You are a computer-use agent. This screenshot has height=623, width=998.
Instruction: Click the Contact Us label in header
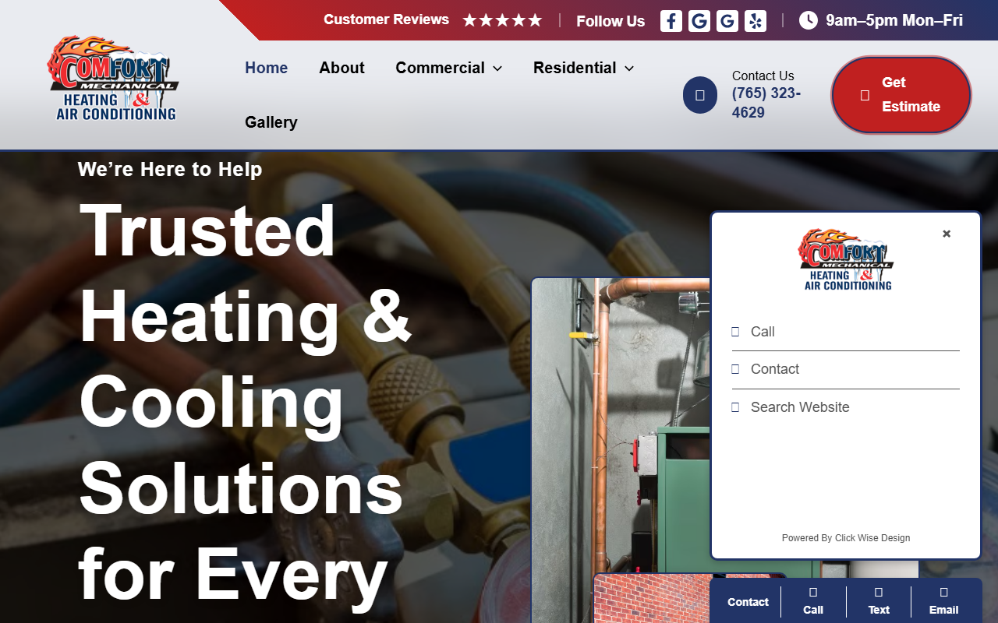pyautogui.click(x=763, y=76)
